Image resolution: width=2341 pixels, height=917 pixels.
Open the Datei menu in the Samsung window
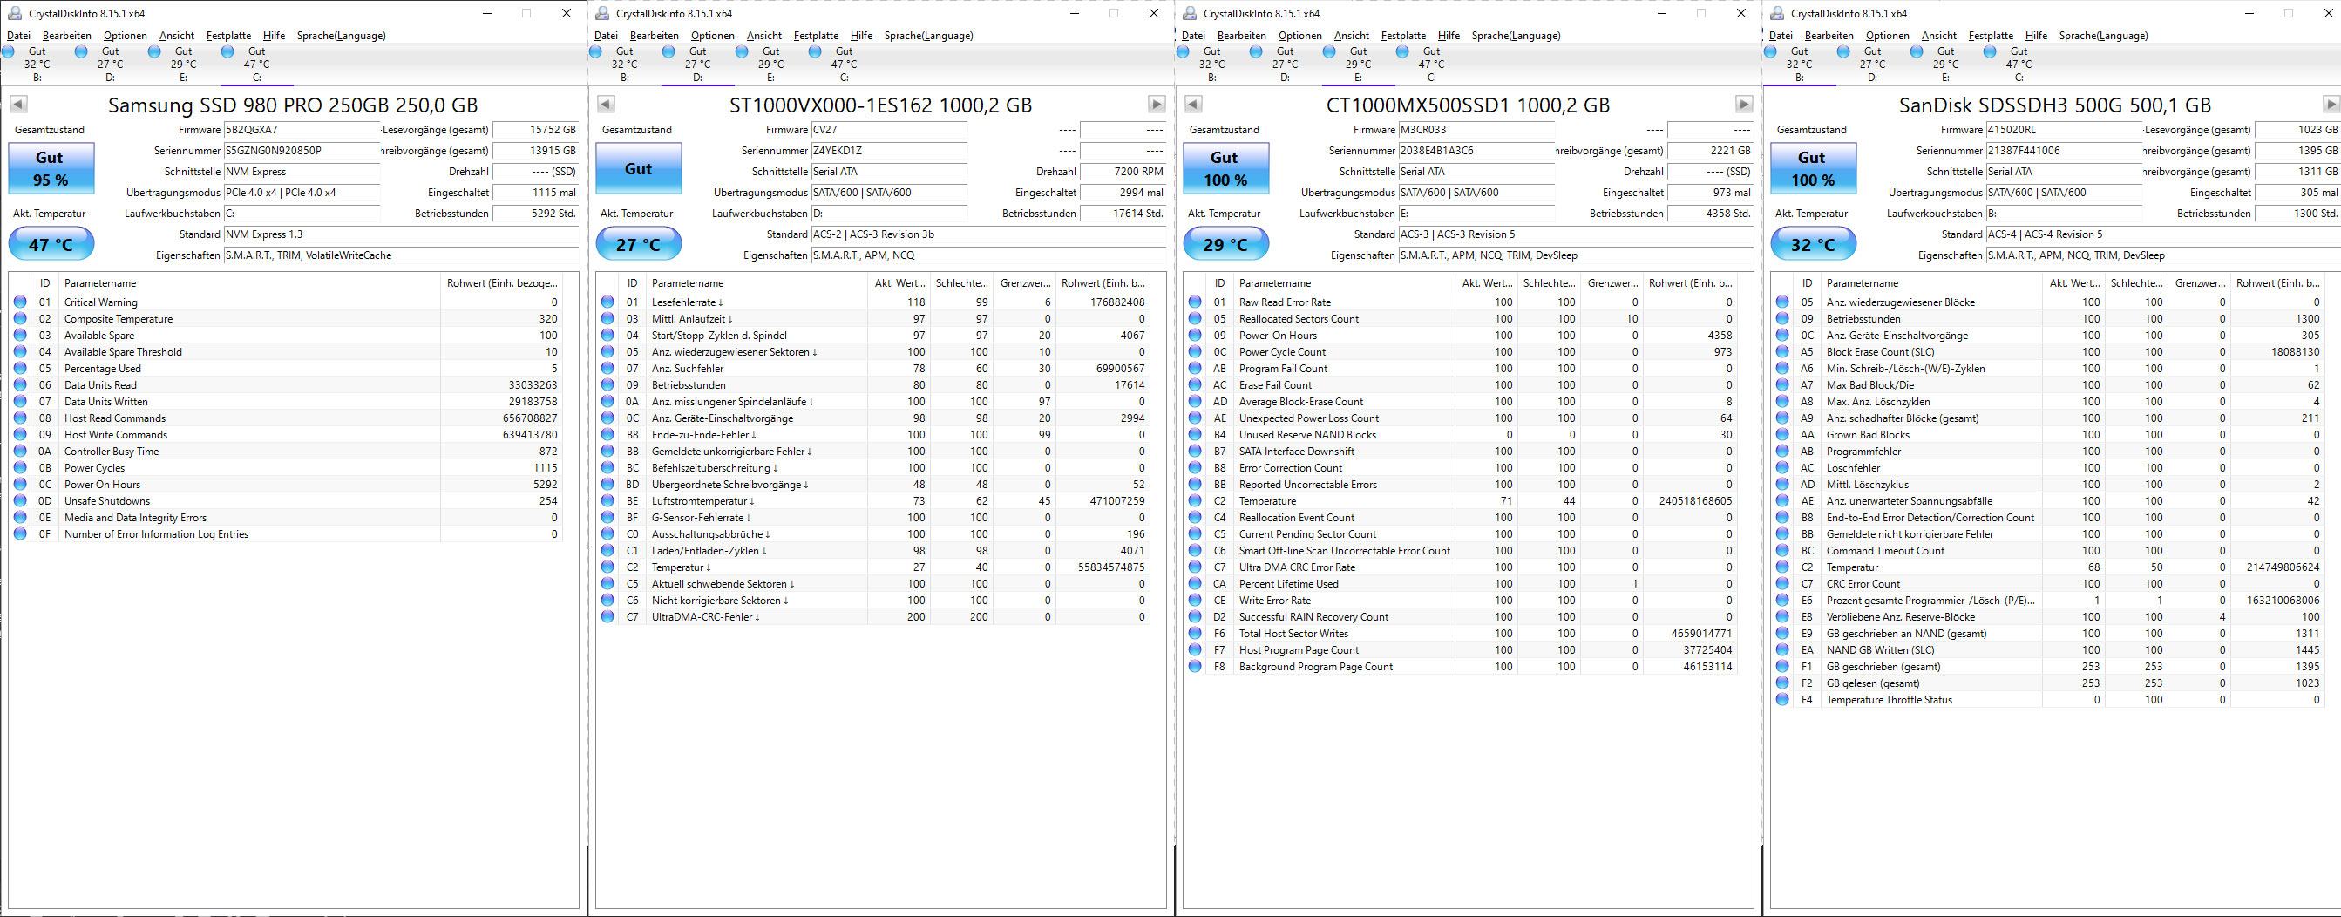(x=18, y=36)
